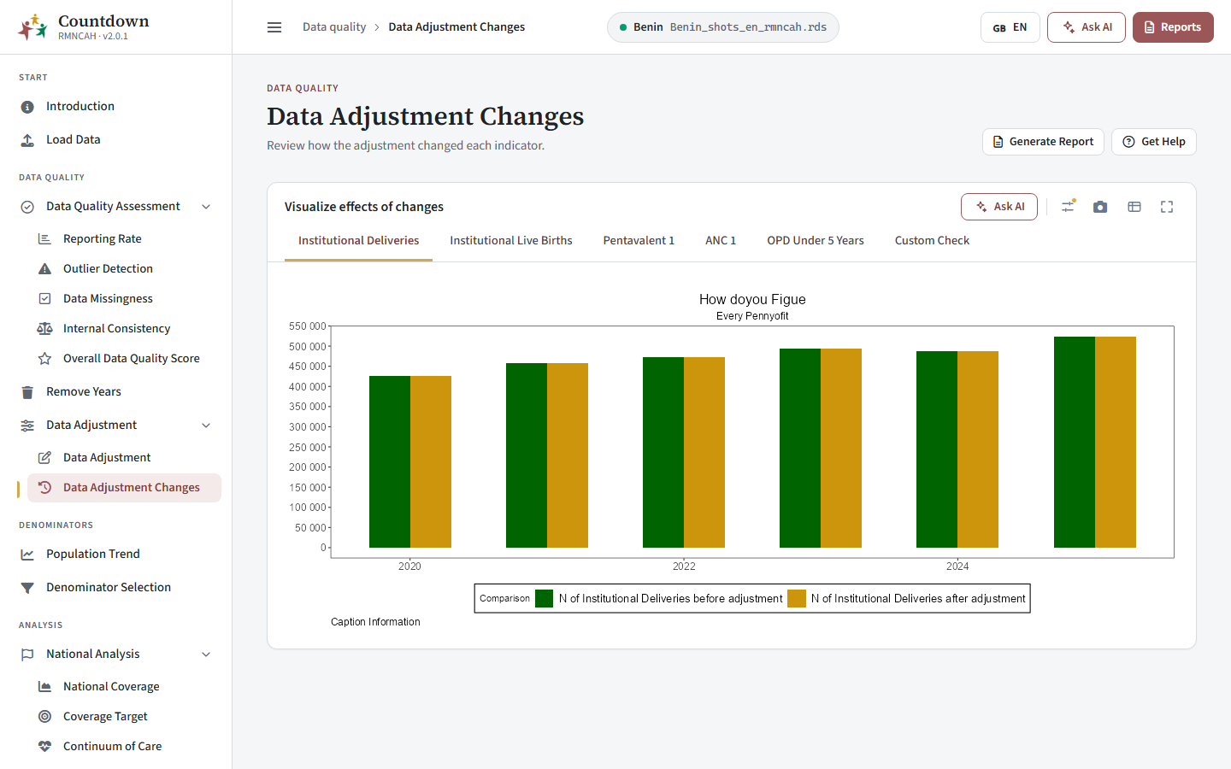The image size is (1231, 769).
Task: Click the Remove Years trash icon
Action: [x=27, y=392]
